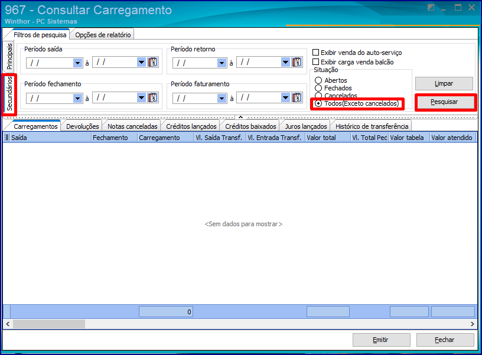This screenshot has width=482, height=355.
Task: Select the Notas canceladas tab
Action: click(x=132, y=126)
